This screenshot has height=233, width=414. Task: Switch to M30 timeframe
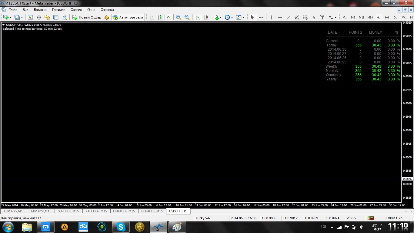pyautogui.click(x=370, y=17)
